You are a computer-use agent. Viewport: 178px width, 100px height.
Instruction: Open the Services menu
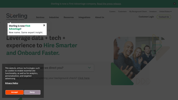40,17
